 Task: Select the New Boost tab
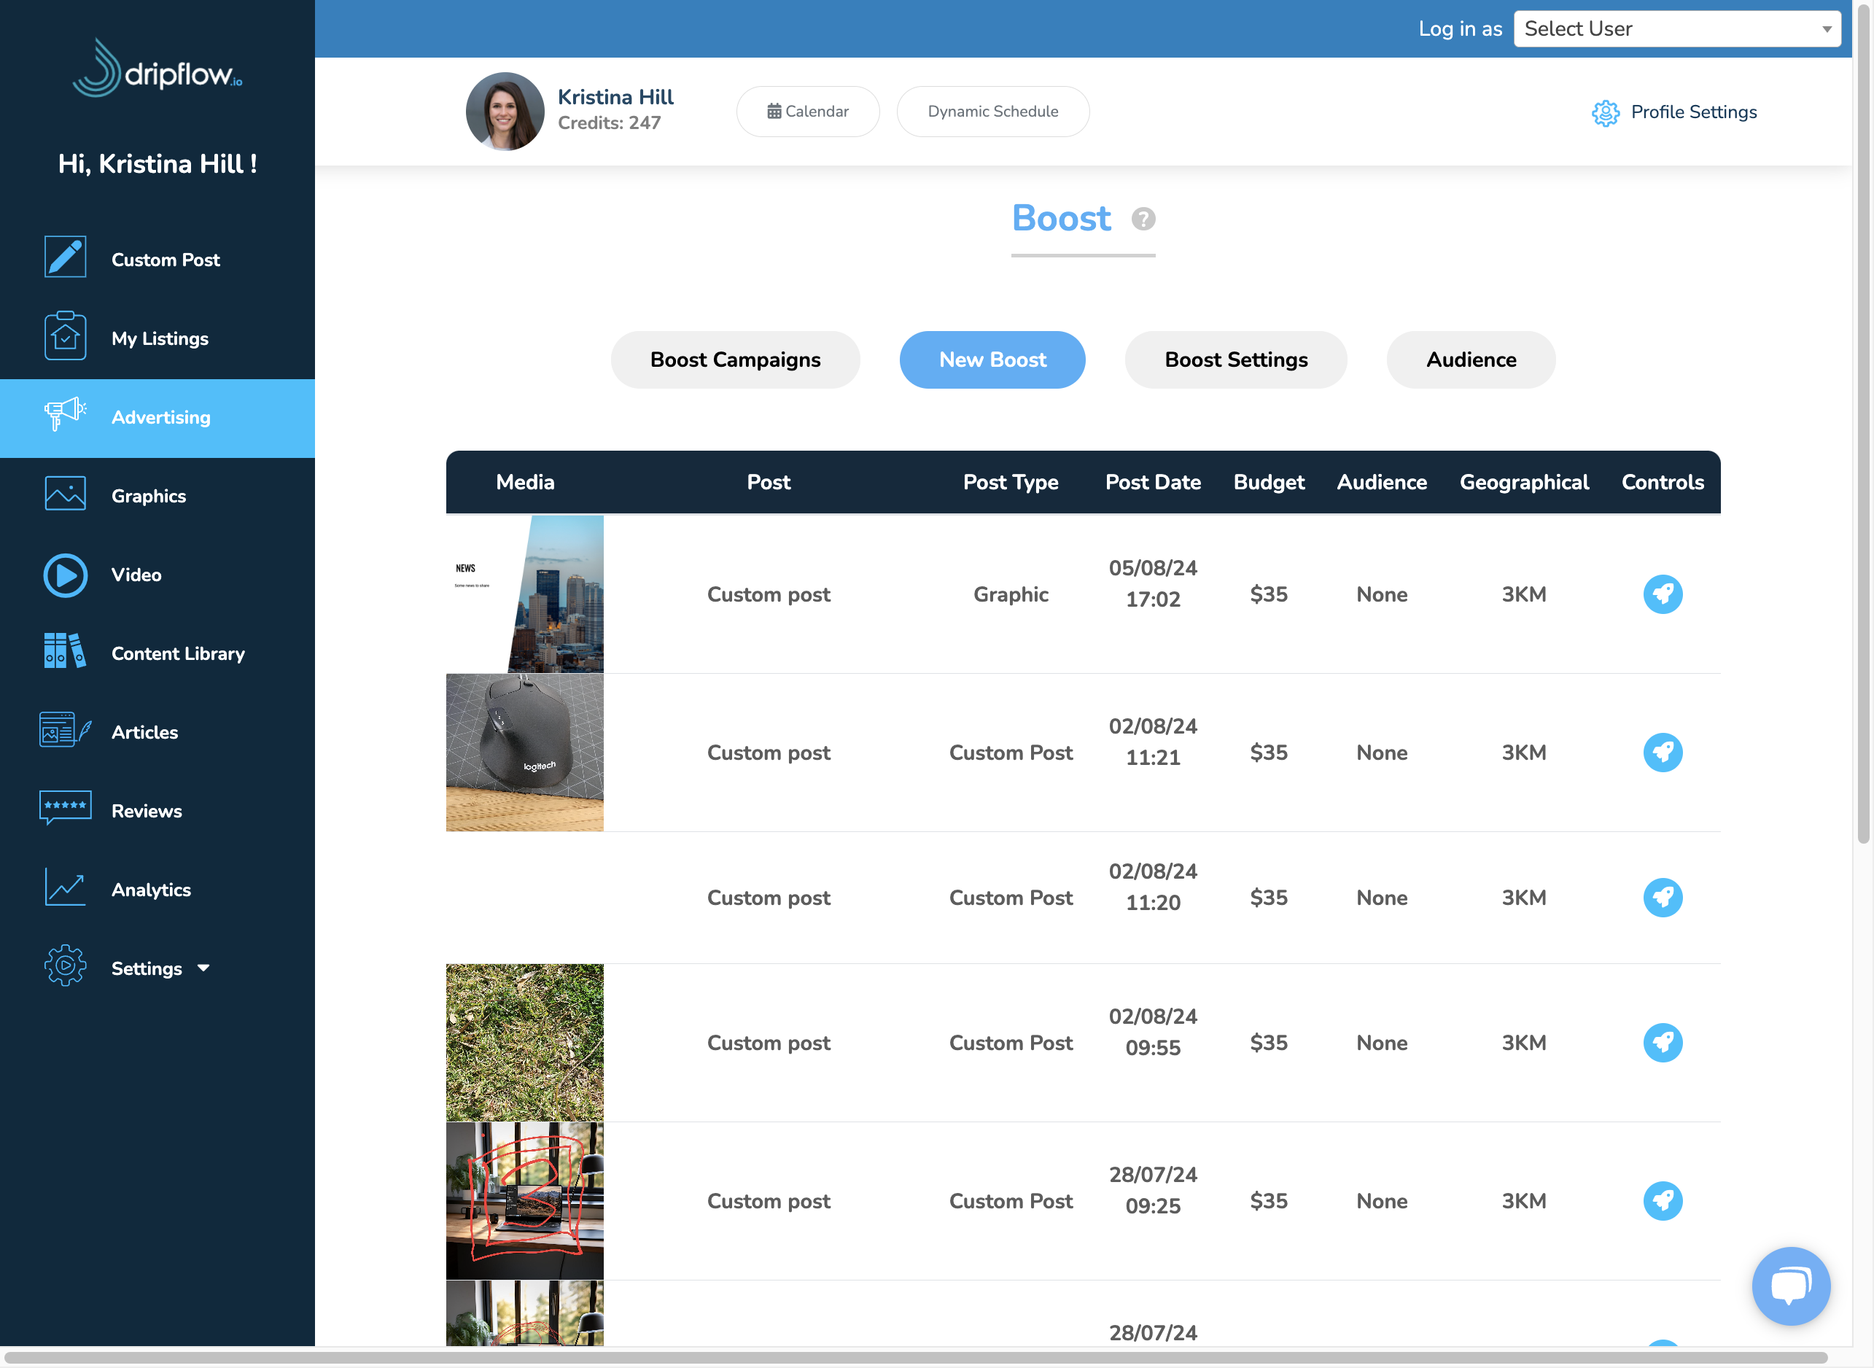tap(992, 360)
